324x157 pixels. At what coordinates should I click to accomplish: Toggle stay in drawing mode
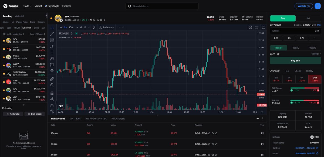tap(52, 99)
